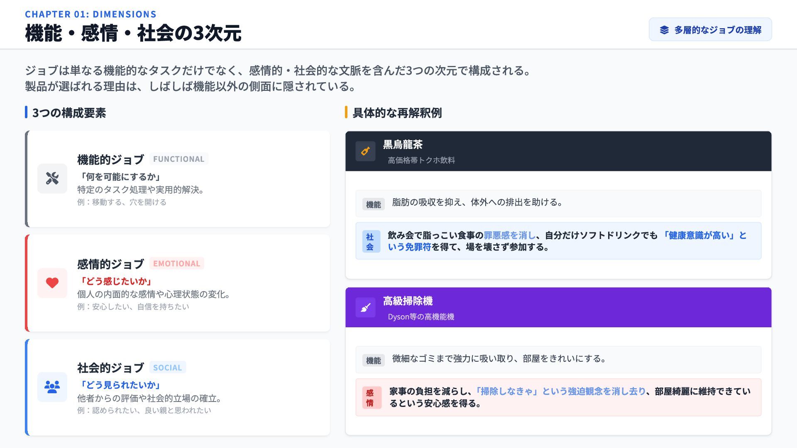The width and height of the screenshot is (797, 448).
Task: Click the 社会 badge in the oolong tea card
Action: pos(370,241)
